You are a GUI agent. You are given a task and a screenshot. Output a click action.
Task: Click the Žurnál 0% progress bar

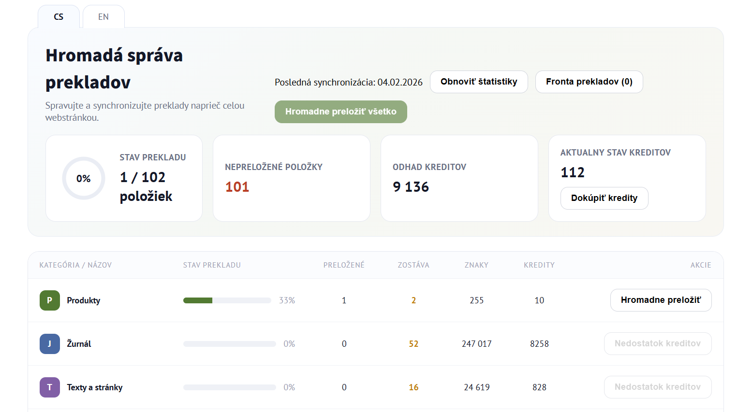click(x=229, y=344)
